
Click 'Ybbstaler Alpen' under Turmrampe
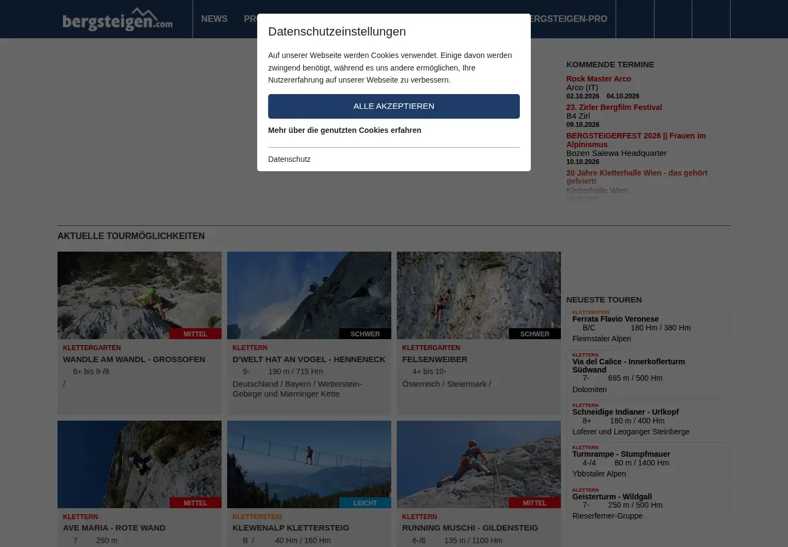point(599,474)
